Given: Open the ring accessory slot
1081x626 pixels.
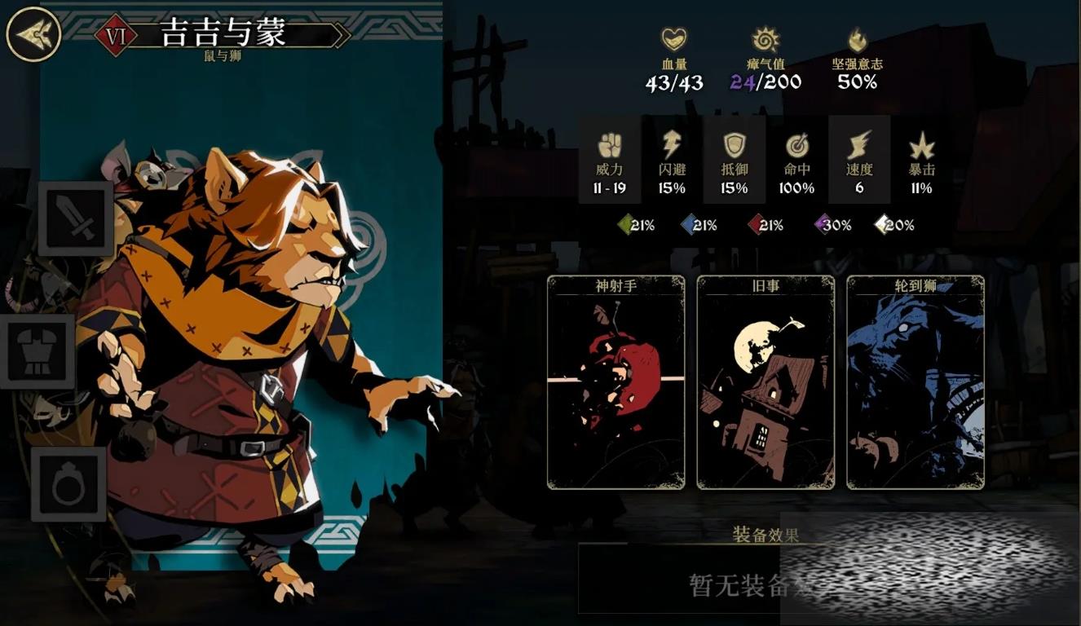Looking at the screenshot, I should (68, 484).
